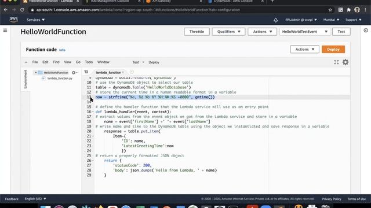Switch to the DynamoDB browser tab
Viewport: 371px width, 208px height.
(233, 1)
